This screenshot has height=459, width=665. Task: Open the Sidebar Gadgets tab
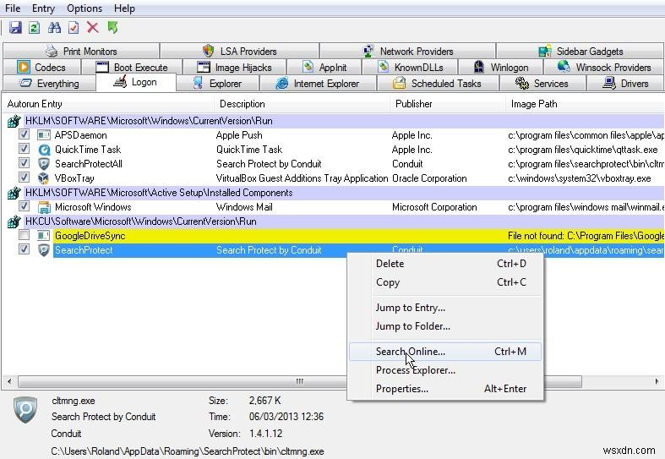point(581,52)
